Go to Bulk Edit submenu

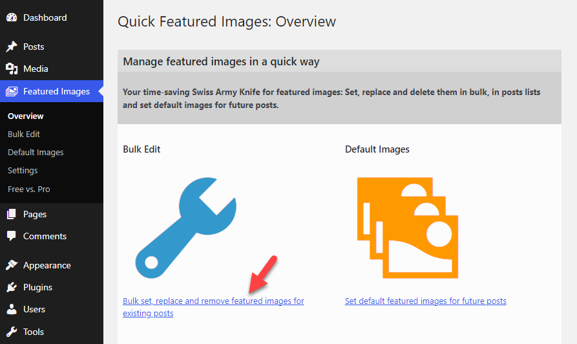pos(24,134)
